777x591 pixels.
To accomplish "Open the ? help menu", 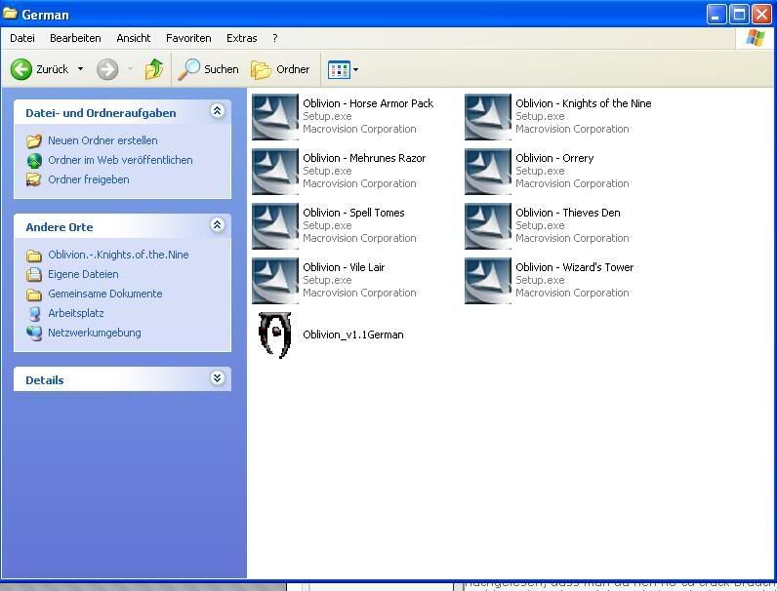I will pos(275,38).
